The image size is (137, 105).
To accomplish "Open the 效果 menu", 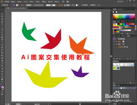I will click(38, 2).
